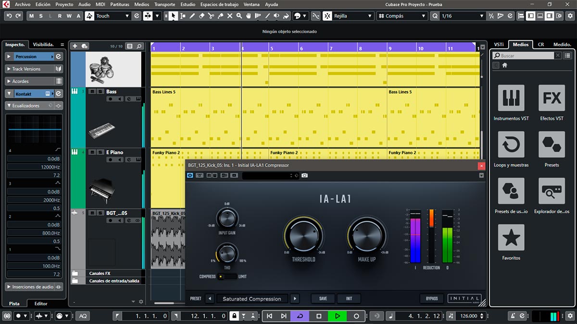Open the Proyecto menu

tap(64, 4)
